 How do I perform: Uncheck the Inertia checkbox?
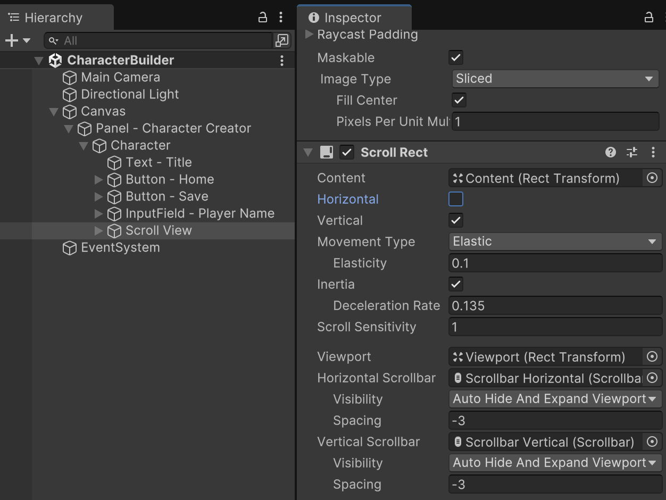[x=456, y=284]
